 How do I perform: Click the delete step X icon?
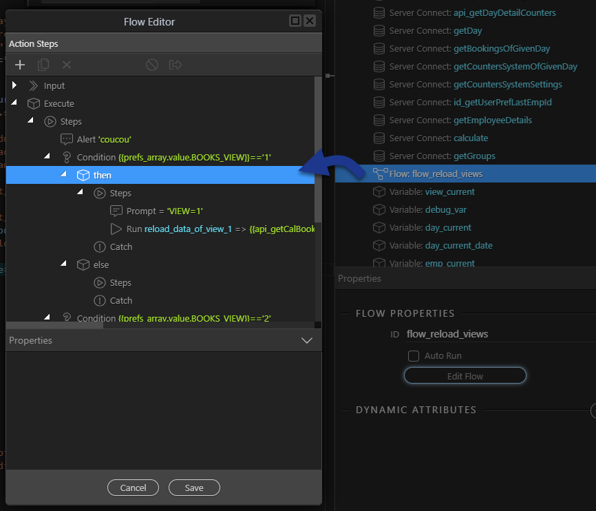[67, 65]
